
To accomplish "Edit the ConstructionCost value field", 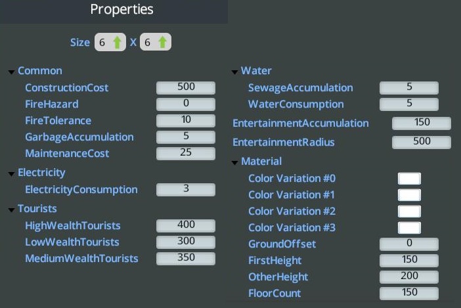I will [186, 88].
